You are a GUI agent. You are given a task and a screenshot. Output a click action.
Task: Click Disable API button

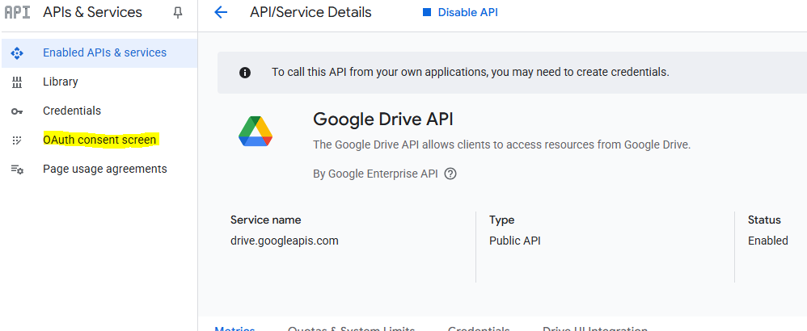[x=460, y=12]
